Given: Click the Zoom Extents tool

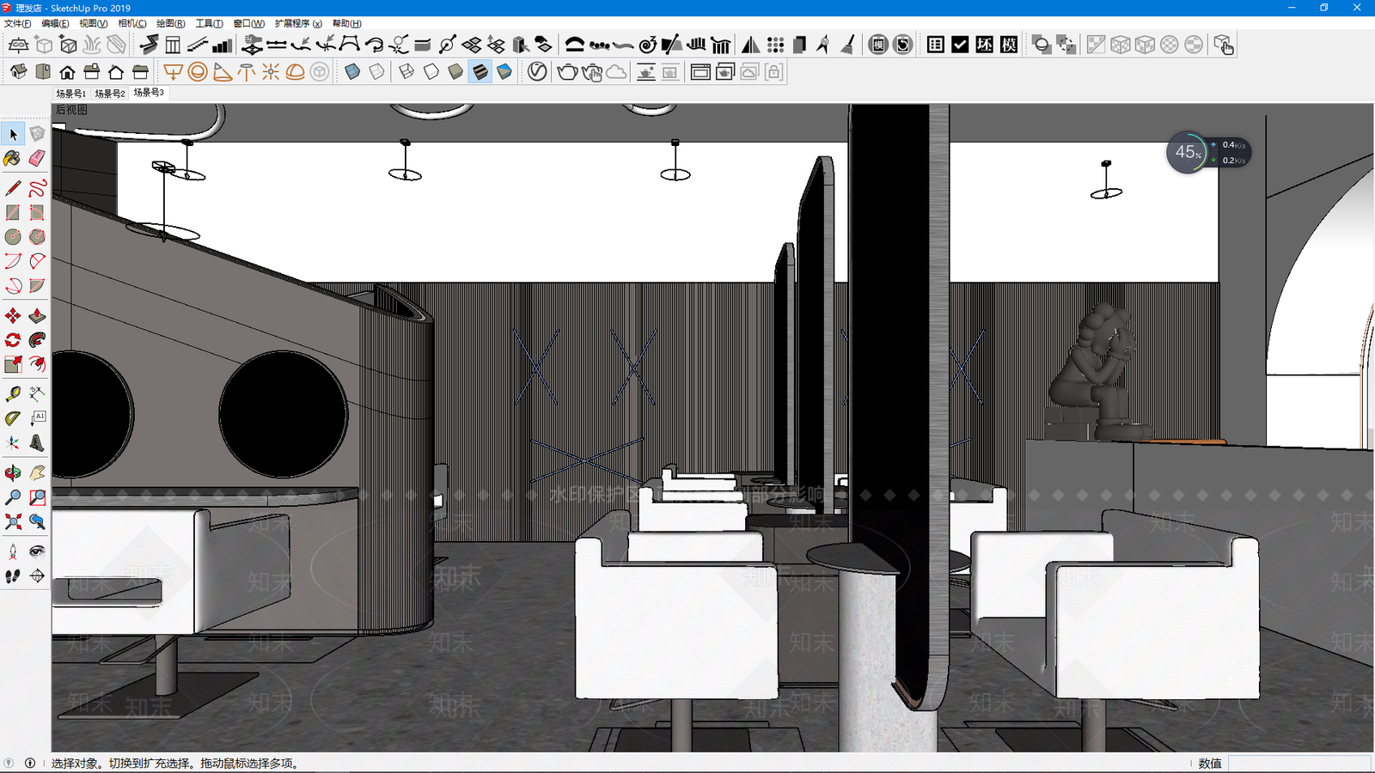Looking at the screenshot, I should (13, 521).
